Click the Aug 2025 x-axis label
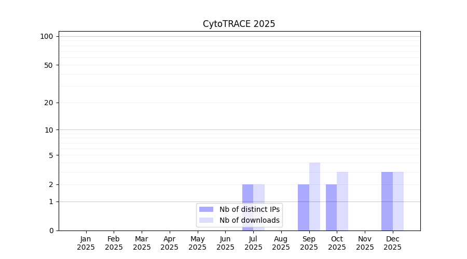 coord(281,243)
